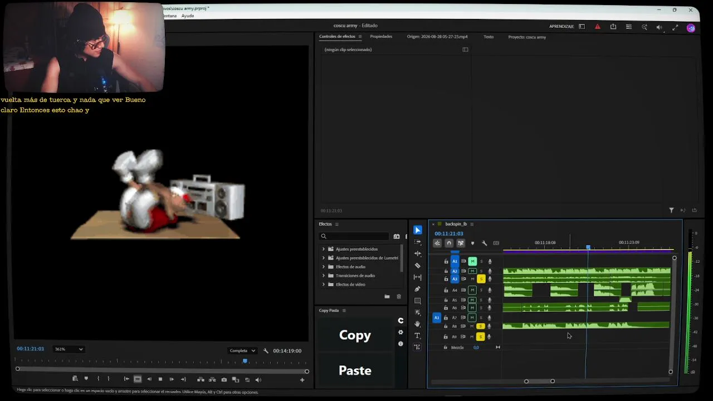Switch to the Controles de efectos tab
The width and height of the screenshot is (713, 401).
(337, 37)
